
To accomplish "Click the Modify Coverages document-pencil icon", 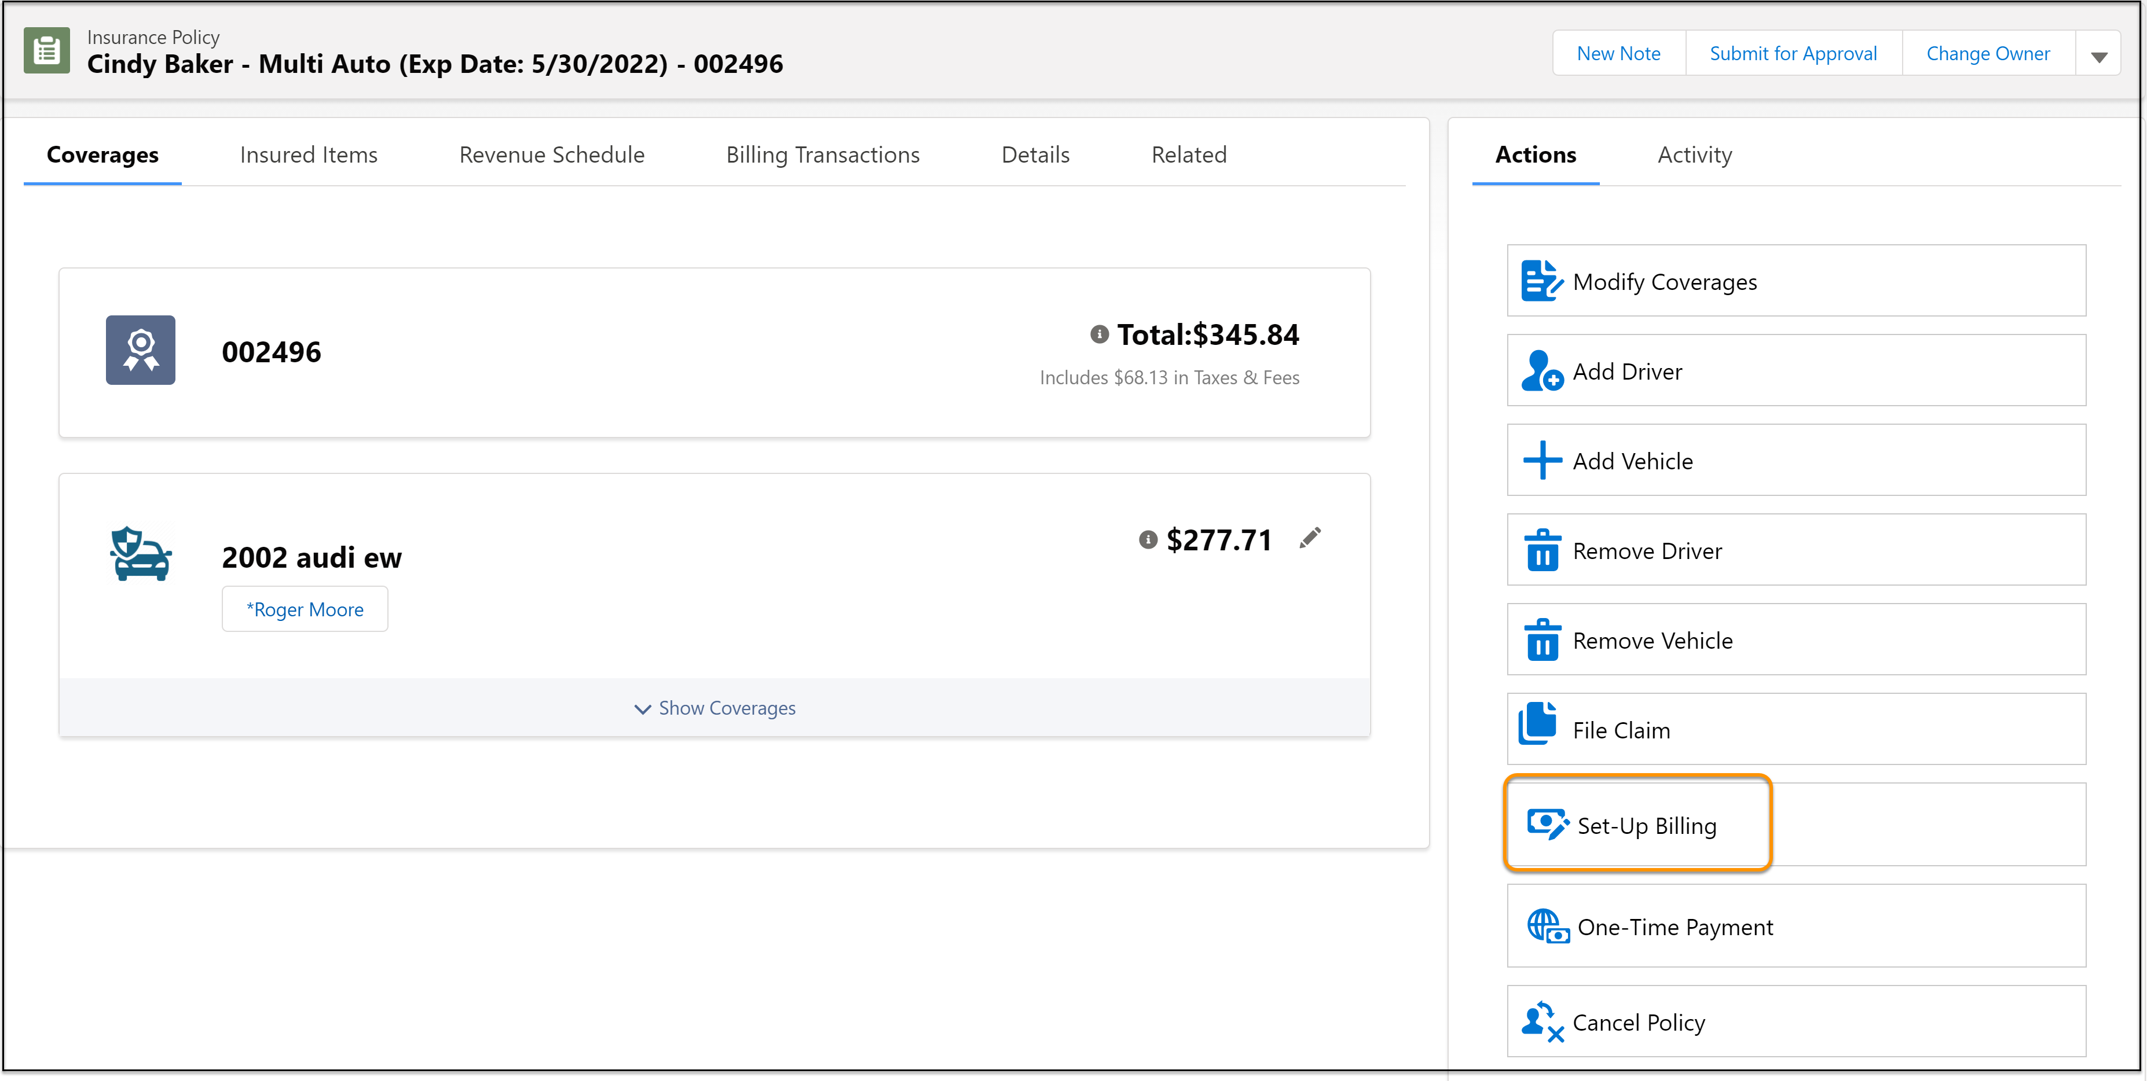I will click(x=1541, y=281).
